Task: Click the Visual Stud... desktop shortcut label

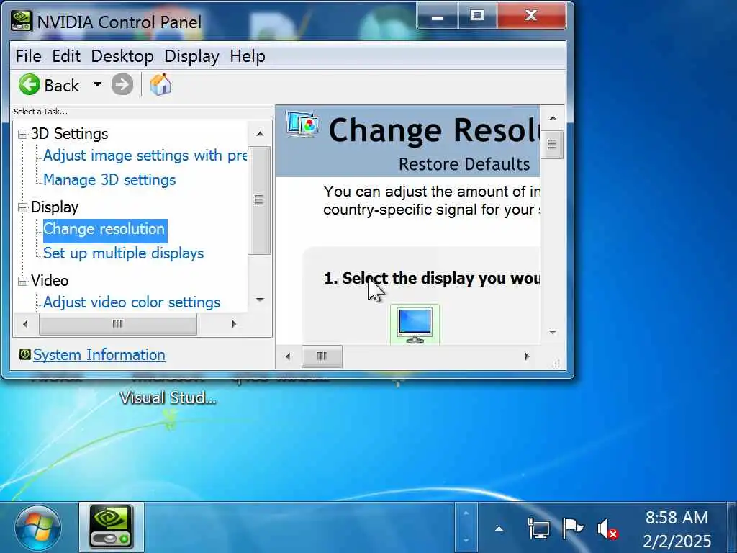Action: [x=168, y=397]
